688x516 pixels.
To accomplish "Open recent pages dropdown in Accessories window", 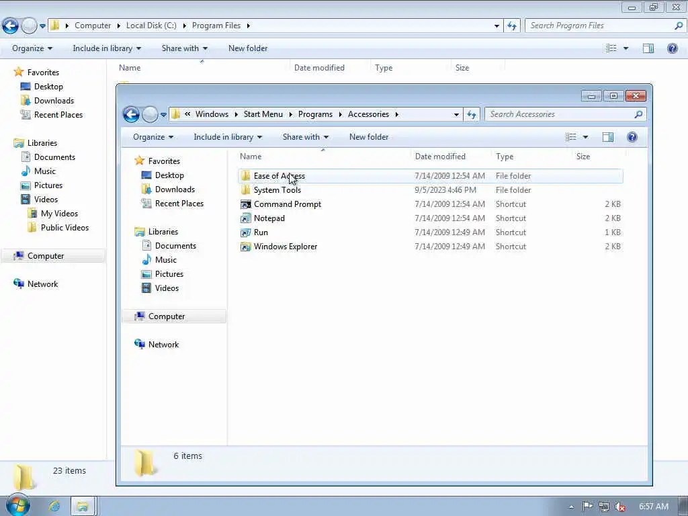I will click(163, 115).
